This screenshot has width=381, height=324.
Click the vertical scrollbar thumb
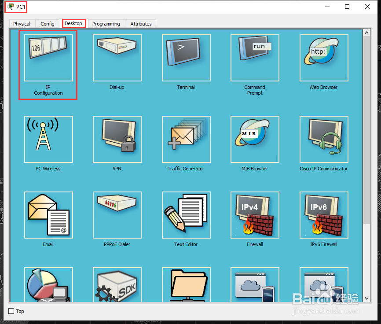(x=366, y=130)
